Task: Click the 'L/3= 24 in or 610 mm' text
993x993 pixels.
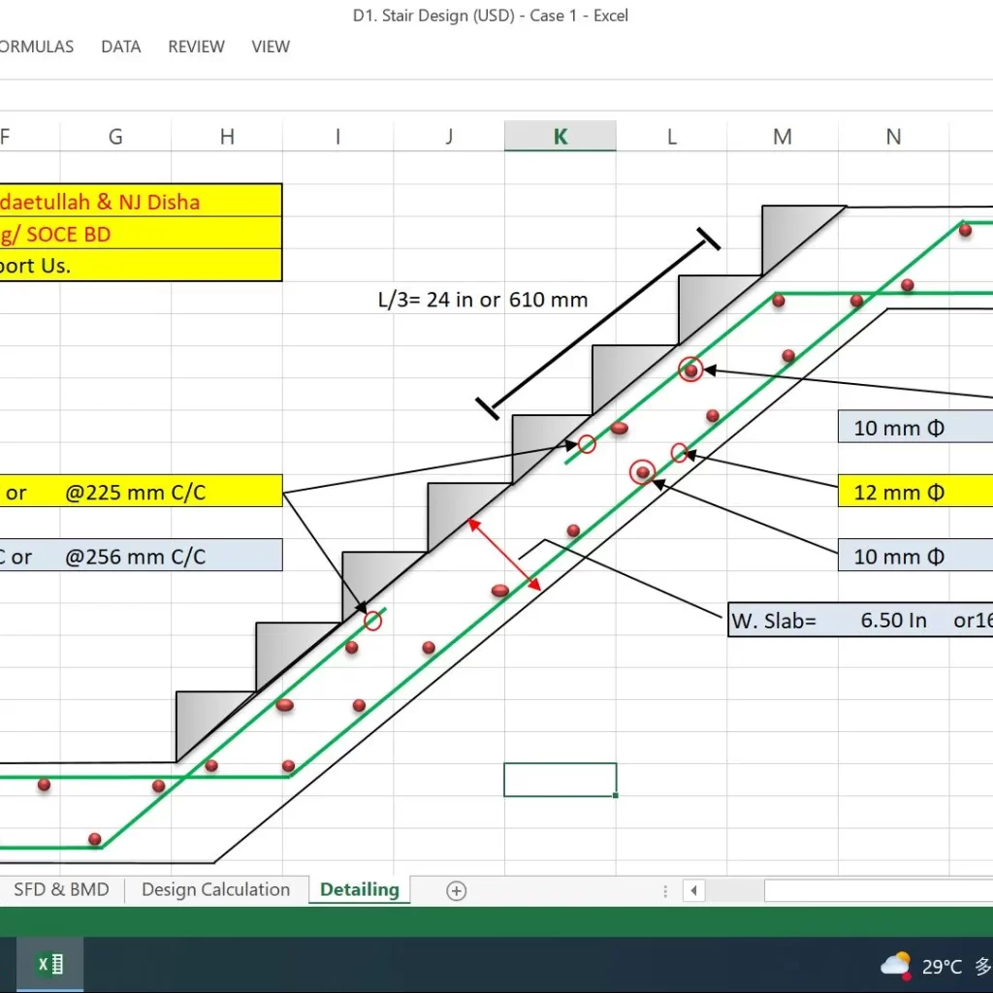Action: tap(483, 300)
